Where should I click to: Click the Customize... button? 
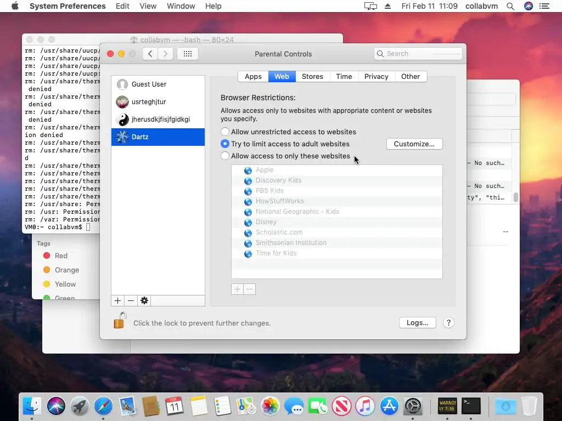[414, 144]
